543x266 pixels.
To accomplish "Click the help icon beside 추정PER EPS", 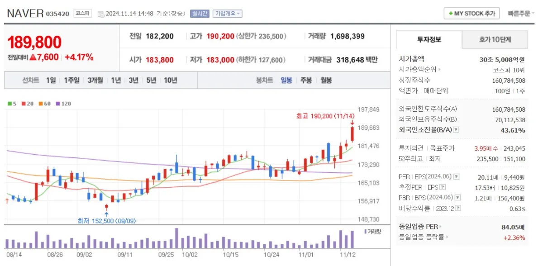I will tap(443, 187).
